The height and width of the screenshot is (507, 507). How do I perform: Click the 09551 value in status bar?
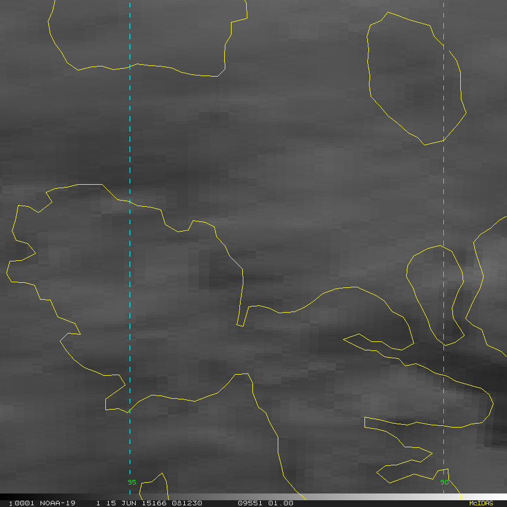(x=250, y=503)
